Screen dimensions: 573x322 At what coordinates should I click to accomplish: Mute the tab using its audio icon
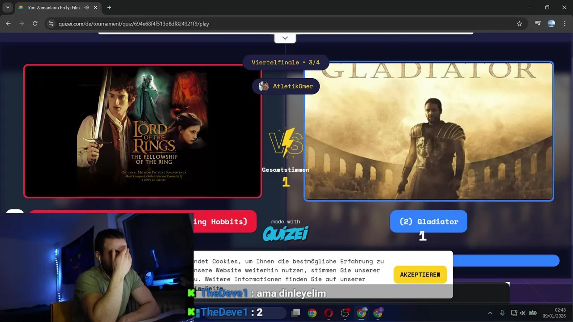tap(86, 8)
